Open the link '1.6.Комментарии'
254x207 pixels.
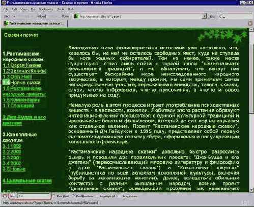tap(21, 100)
